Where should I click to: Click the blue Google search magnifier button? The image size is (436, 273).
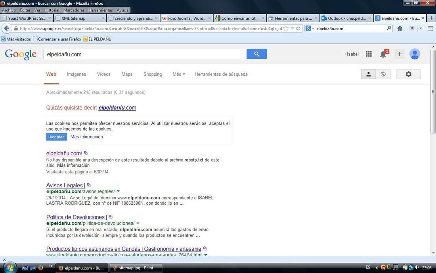[x=257, y=54]
